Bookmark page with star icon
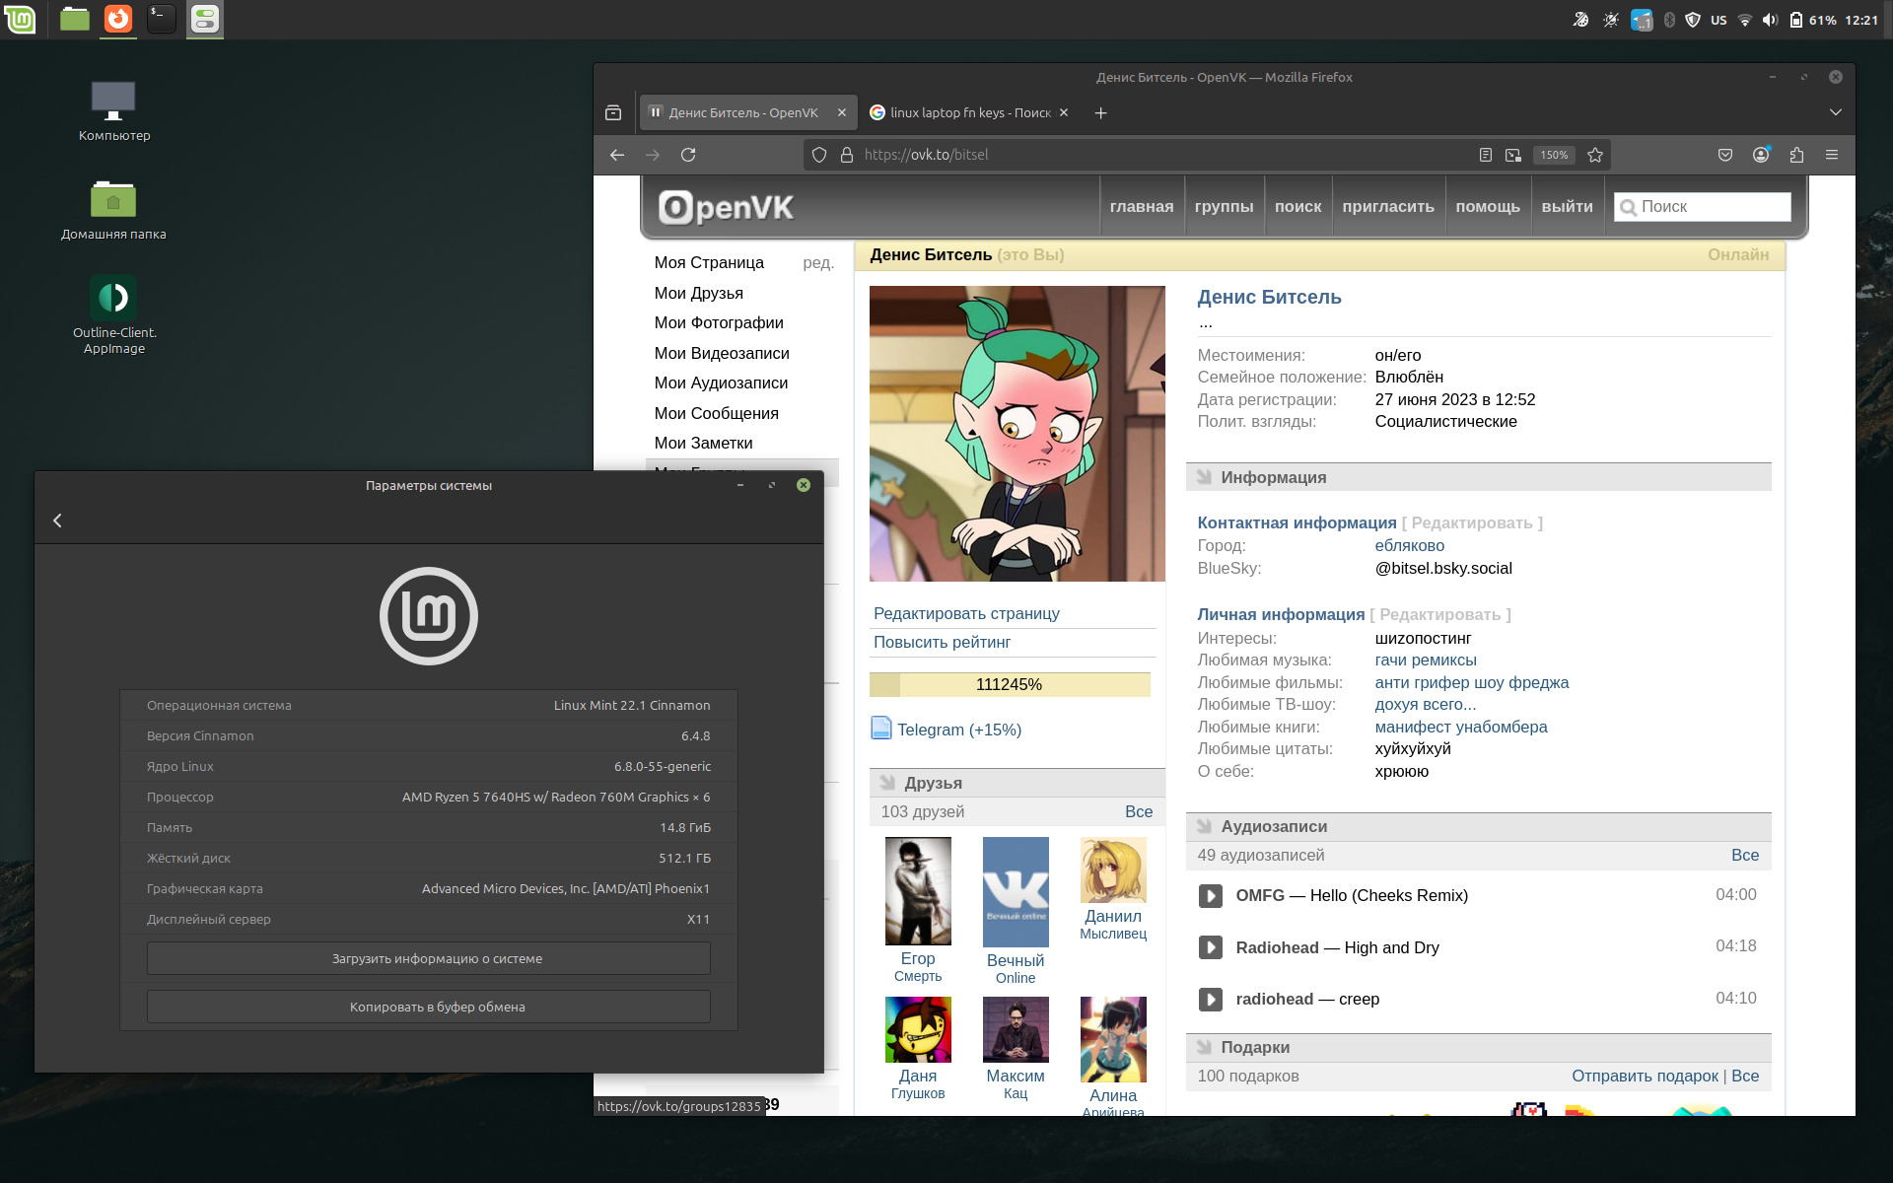Screen dimensions: 1893x1183 coord(1595,155)
